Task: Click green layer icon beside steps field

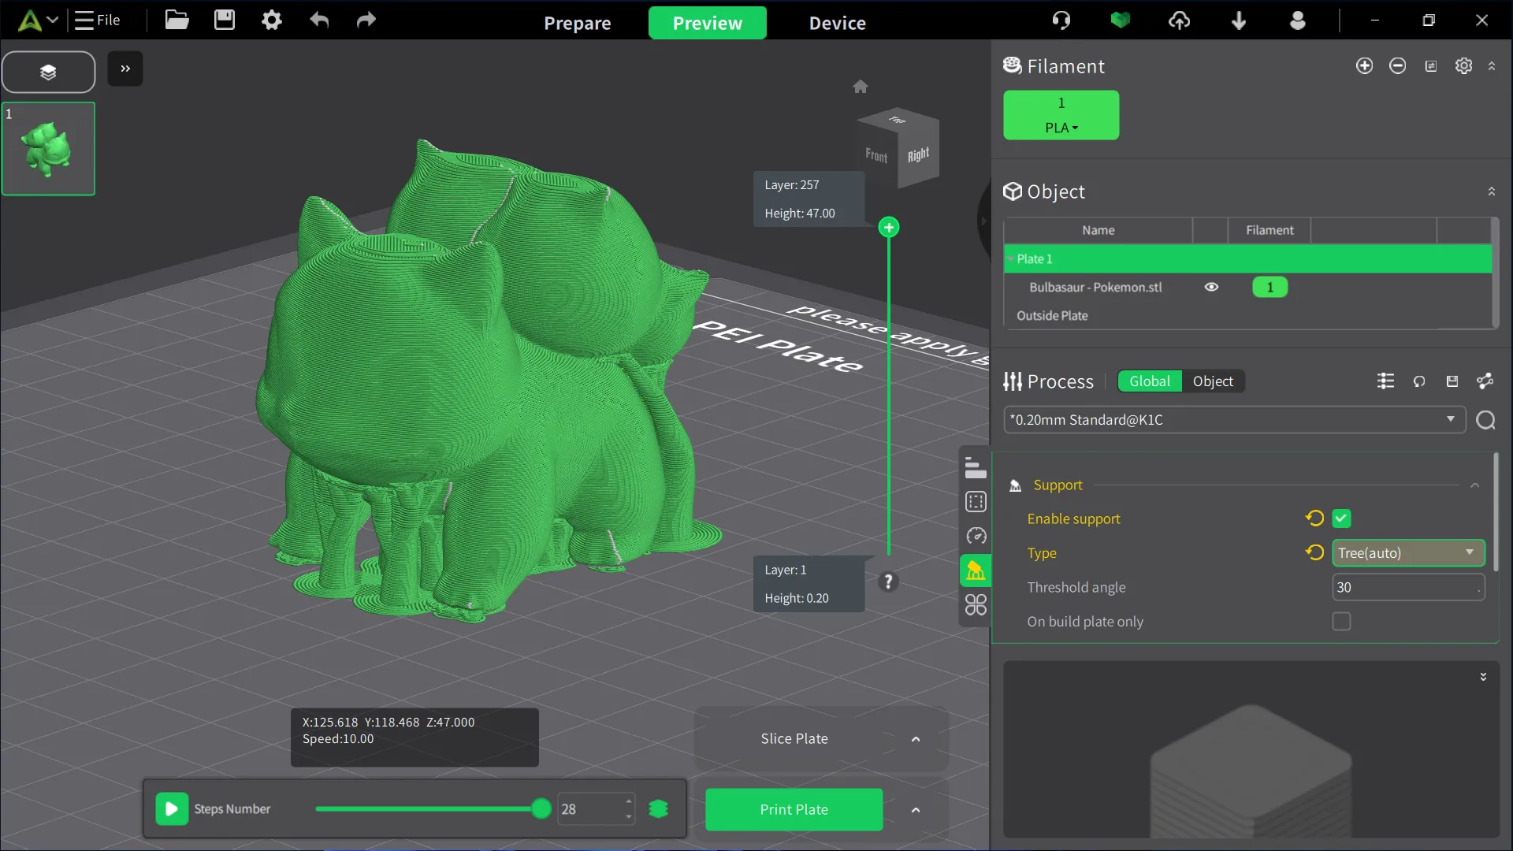Action: (659, 809)
